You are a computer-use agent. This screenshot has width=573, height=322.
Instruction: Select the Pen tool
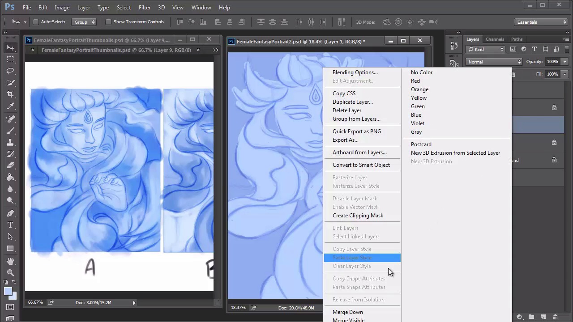click(10, 213)
